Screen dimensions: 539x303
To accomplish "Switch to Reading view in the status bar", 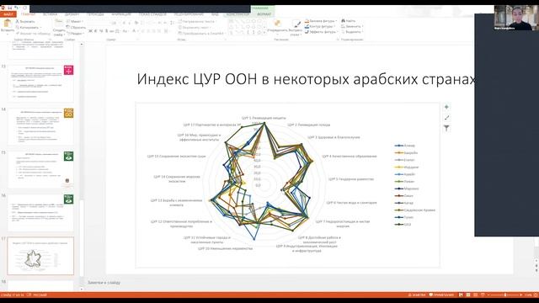I will pos(475,295).
